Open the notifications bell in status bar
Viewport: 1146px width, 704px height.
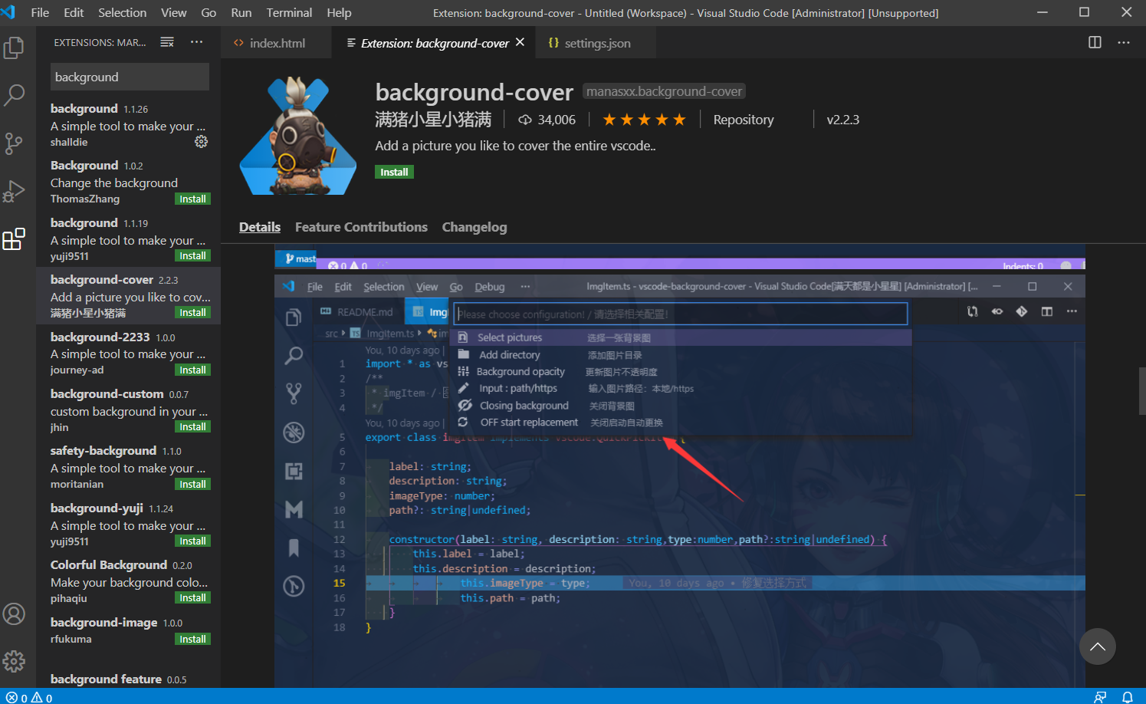click(1128, 697)
